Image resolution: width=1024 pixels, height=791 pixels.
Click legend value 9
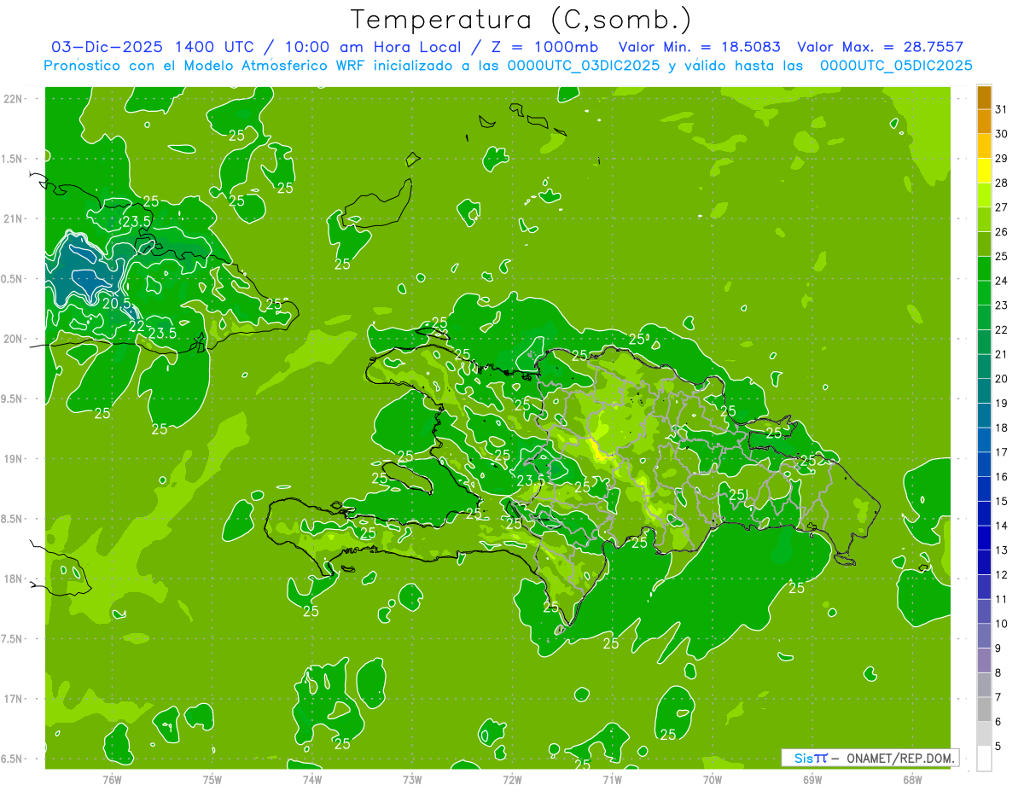click(998, 649)
